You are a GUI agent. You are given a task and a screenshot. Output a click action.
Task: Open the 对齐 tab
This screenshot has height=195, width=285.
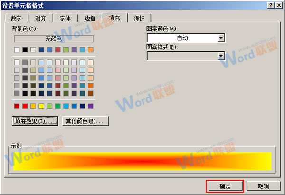(x=40, y=19)
